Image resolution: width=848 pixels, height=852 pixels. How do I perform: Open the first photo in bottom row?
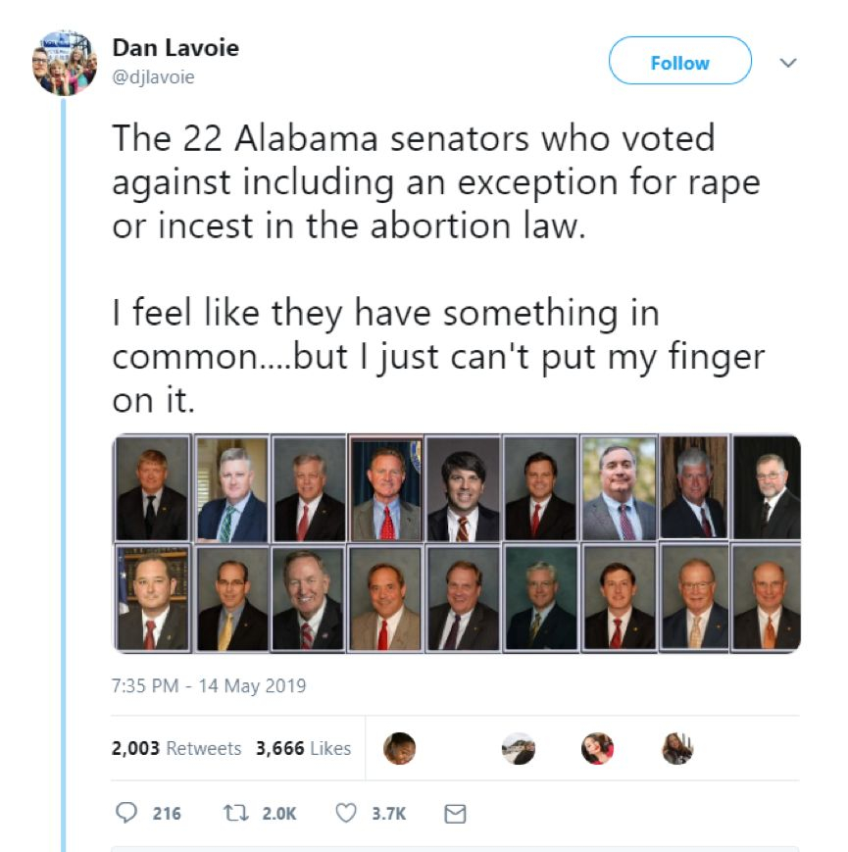tap(152, 597)
